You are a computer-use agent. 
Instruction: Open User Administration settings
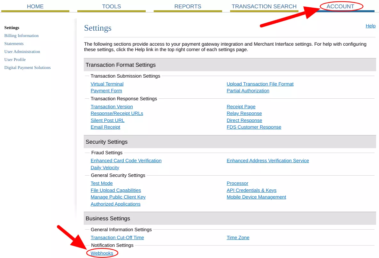pyautogui.click(x=22, y=51)
